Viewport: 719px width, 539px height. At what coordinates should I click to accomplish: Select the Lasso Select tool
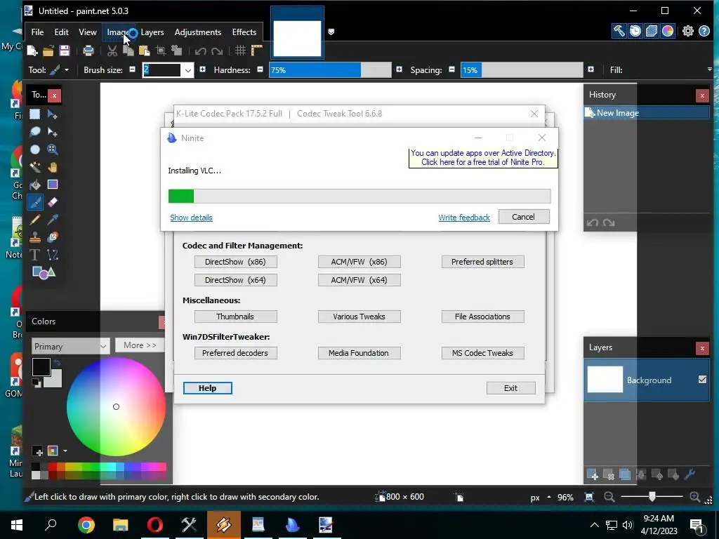click(x=35, y=132)
